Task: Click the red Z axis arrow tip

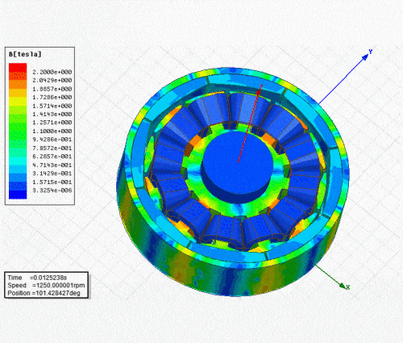Action: click(x=259, y=92)
